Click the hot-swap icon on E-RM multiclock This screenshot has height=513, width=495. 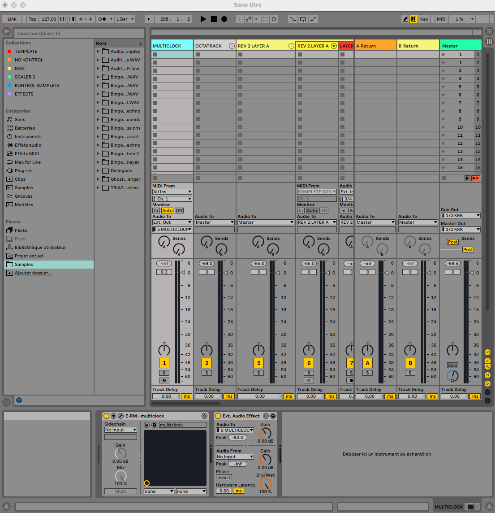point(204,416)
